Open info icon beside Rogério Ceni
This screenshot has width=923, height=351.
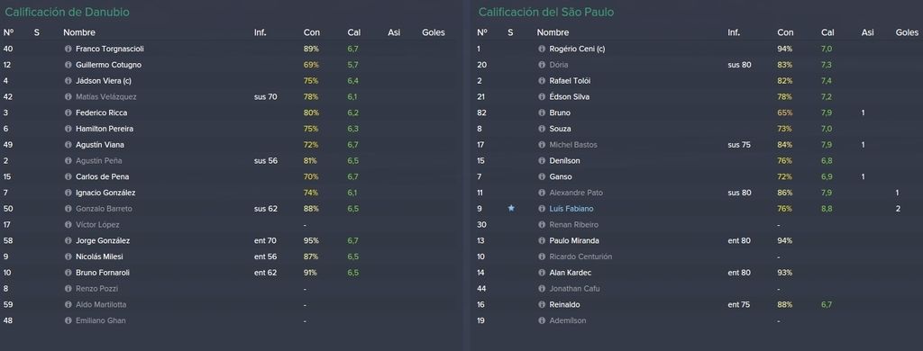pyautogui.click(x=542, y=49)
